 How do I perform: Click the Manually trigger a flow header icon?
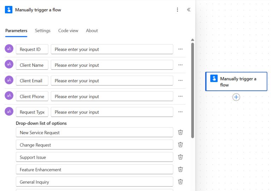(x=8, y=9)
